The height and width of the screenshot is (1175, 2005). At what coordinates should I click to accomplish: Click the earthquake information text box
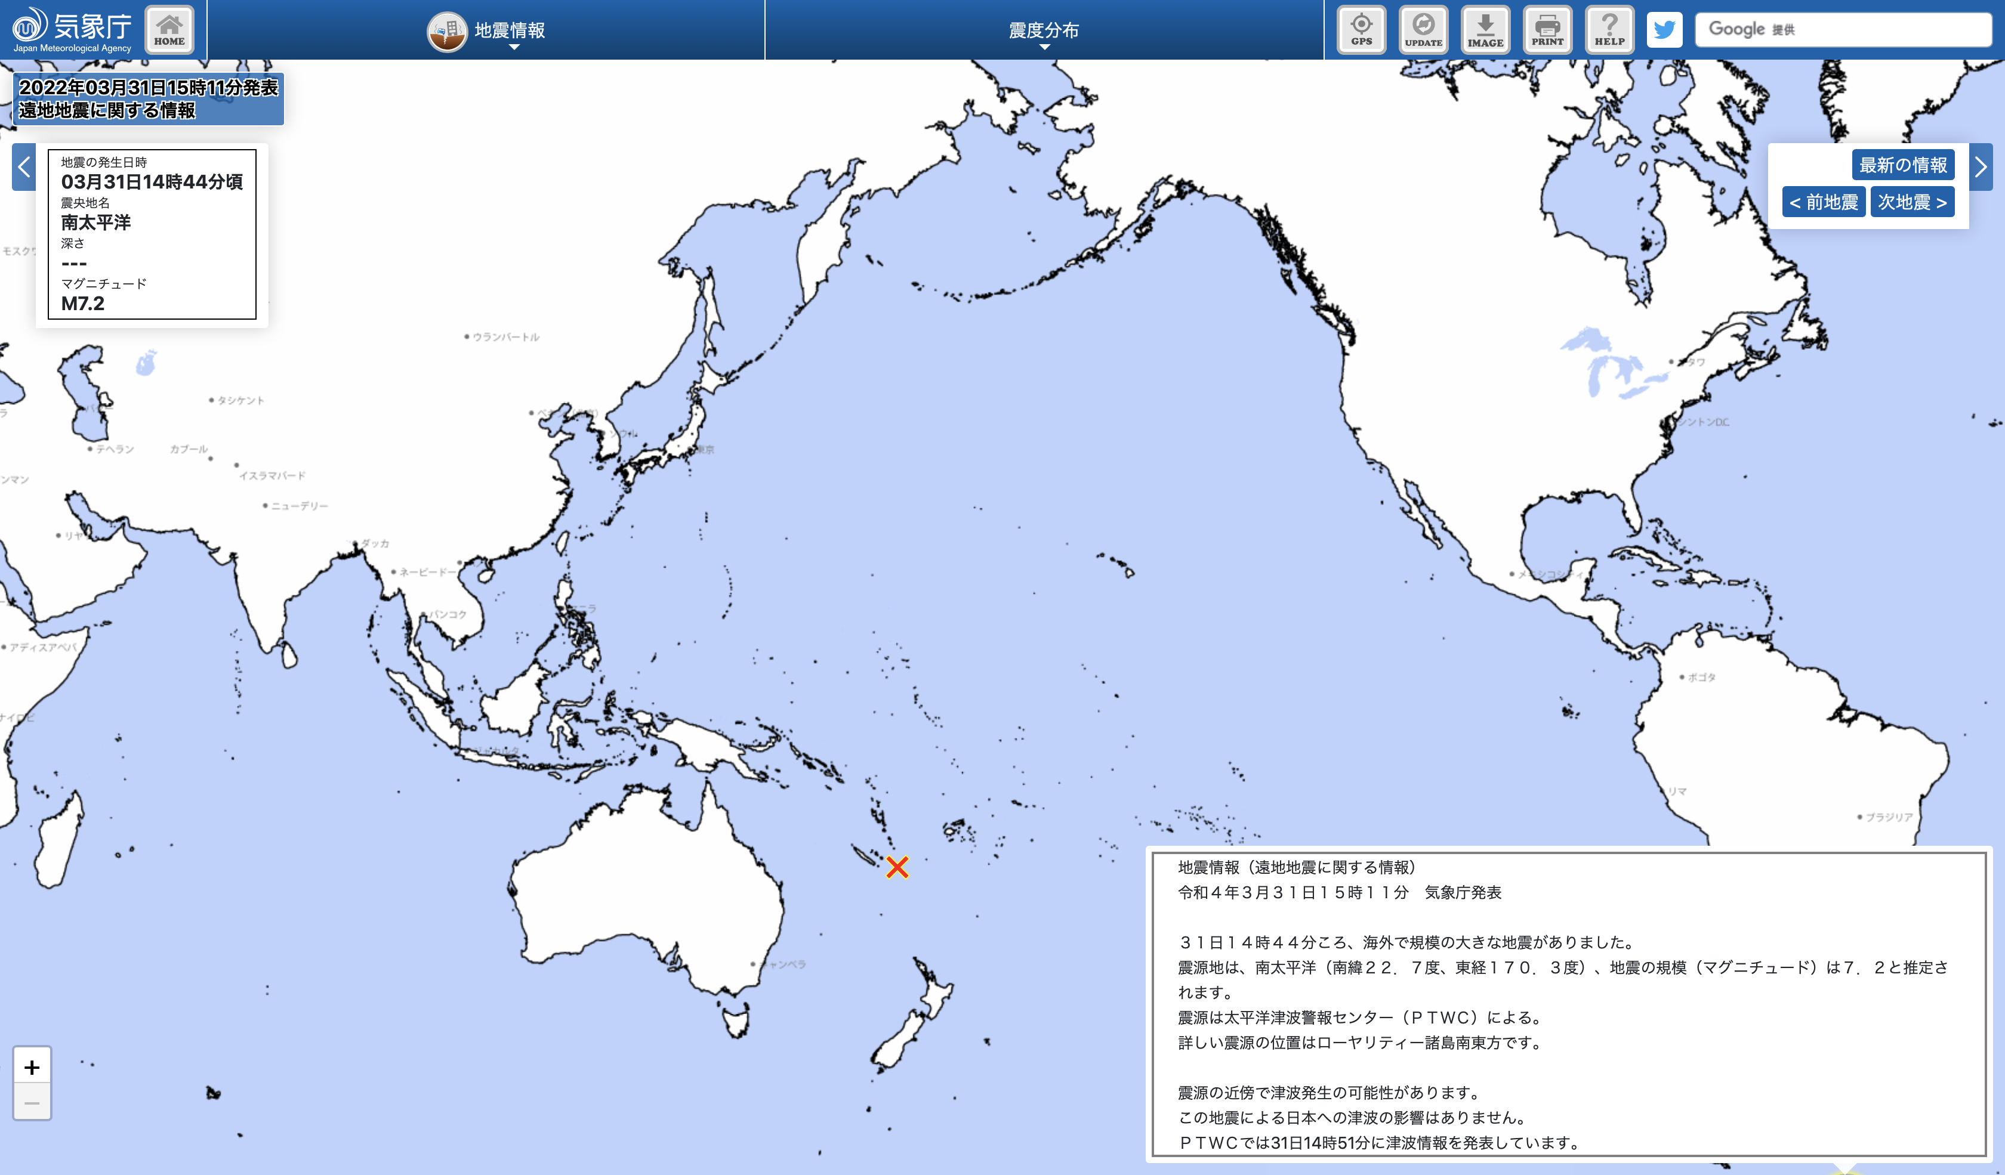coord(1568,1004)
